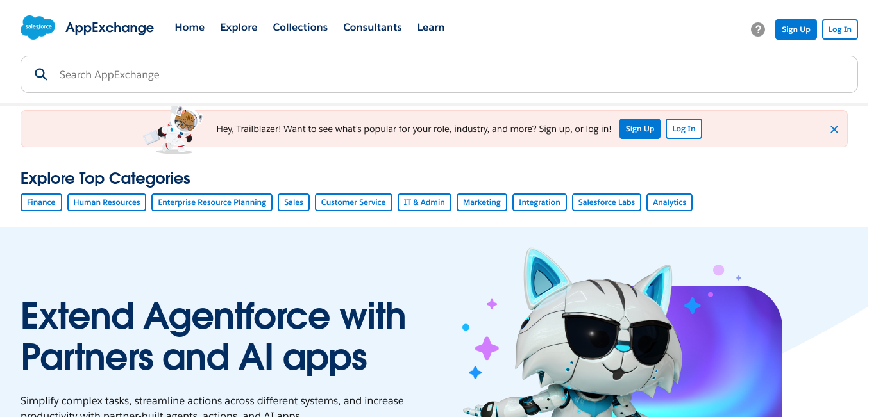Screen dimensions: 876x417
Task: Click the search magnifier icon
Action: [41, 74]
